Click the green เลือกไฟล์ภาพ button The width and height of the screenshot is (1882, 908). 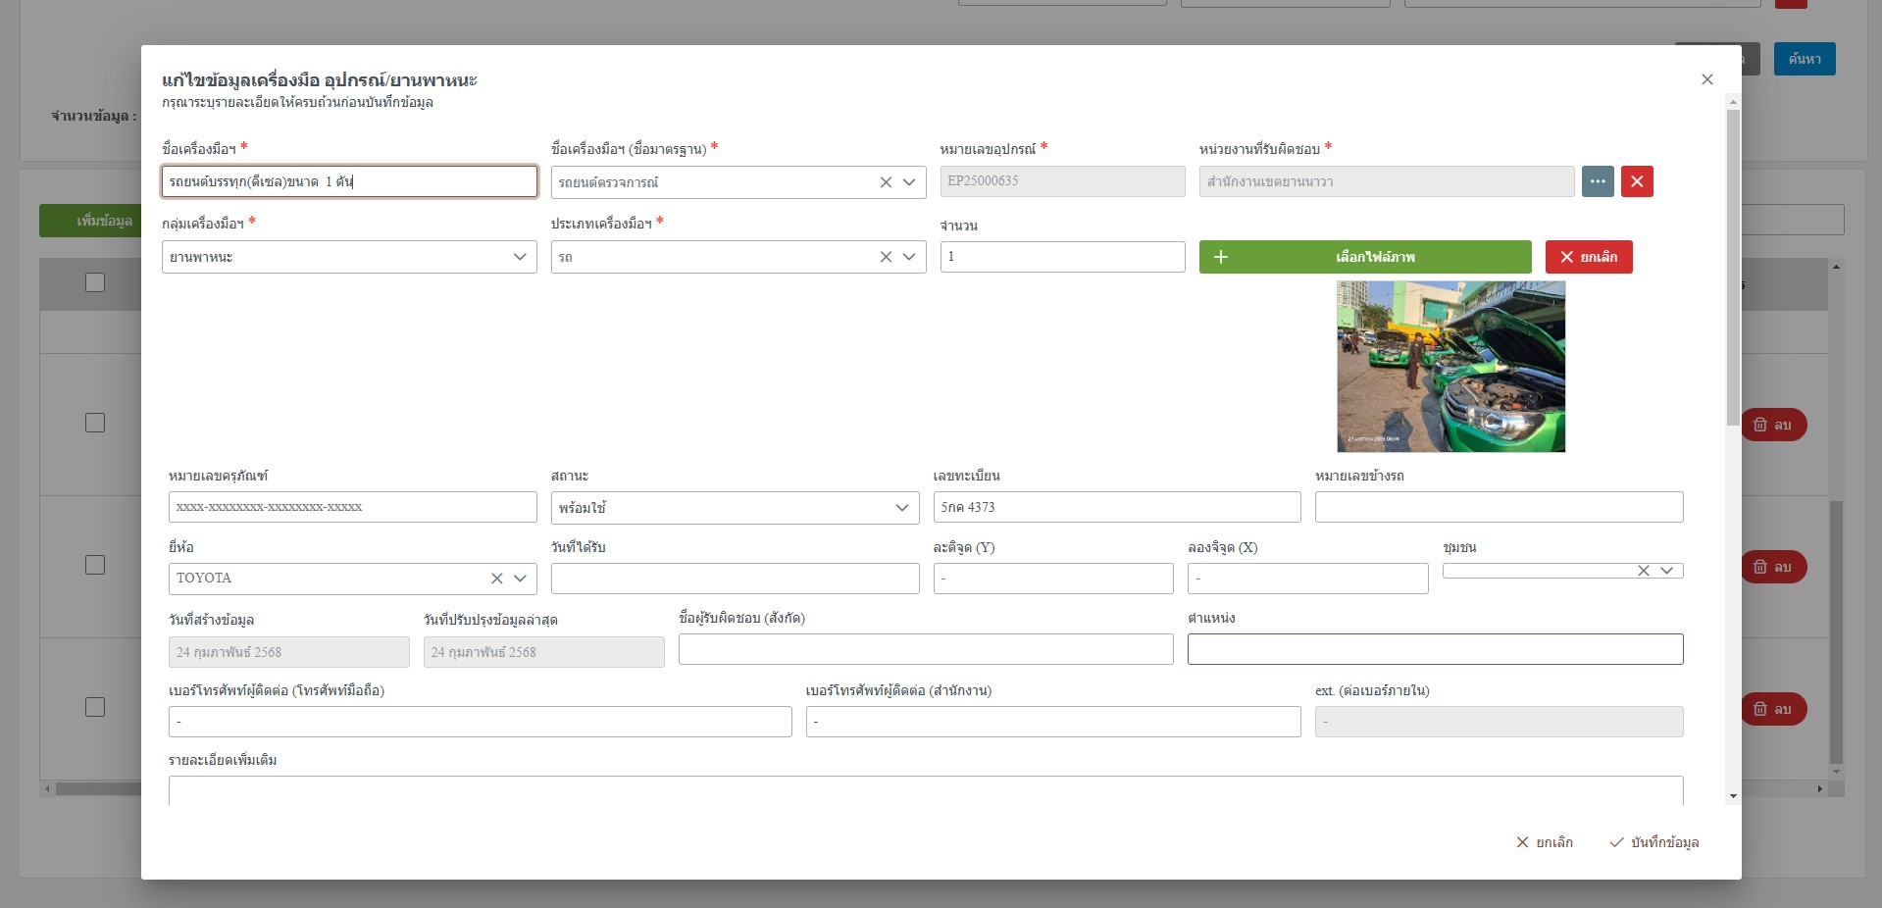pos(1365,257)
